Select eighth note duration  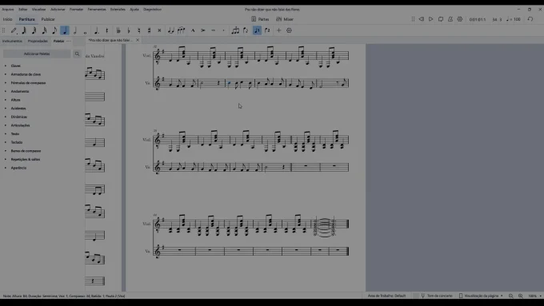54,30
